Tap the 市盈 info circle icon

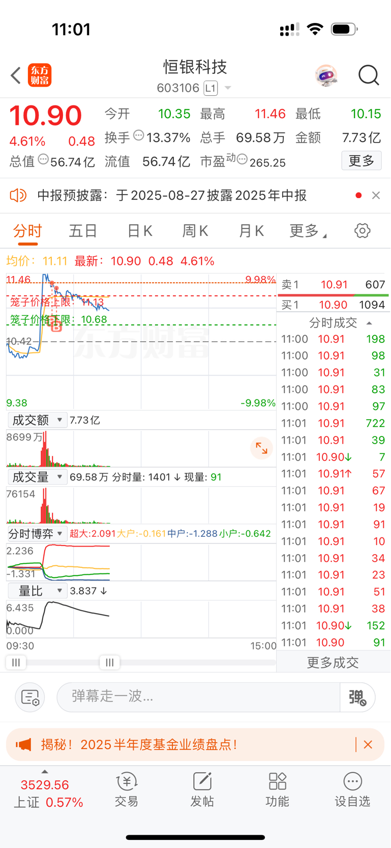click(242, 160)
